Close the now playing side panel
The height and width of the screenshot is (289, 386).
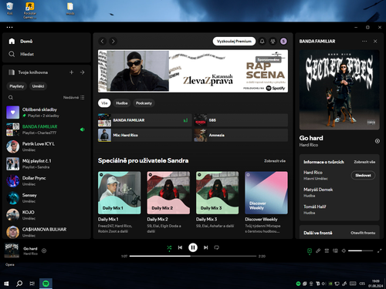[x=375, y=42]
